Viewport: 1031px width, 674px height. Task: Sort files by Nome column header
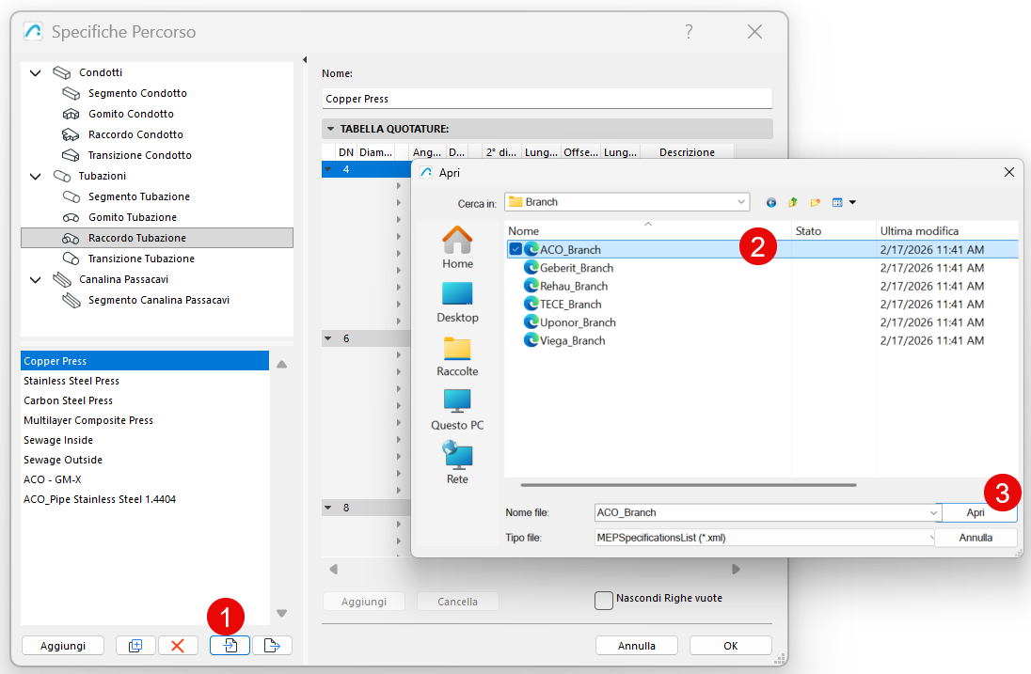point(647,230)
